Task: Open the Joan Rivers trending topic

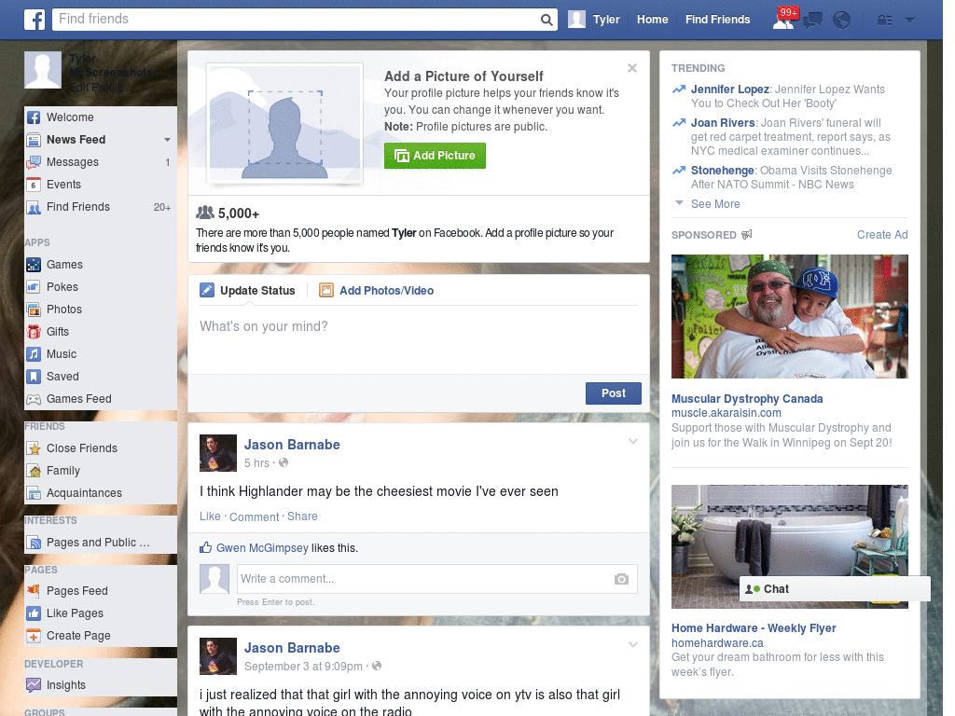Action: click(x=723, y=123)
